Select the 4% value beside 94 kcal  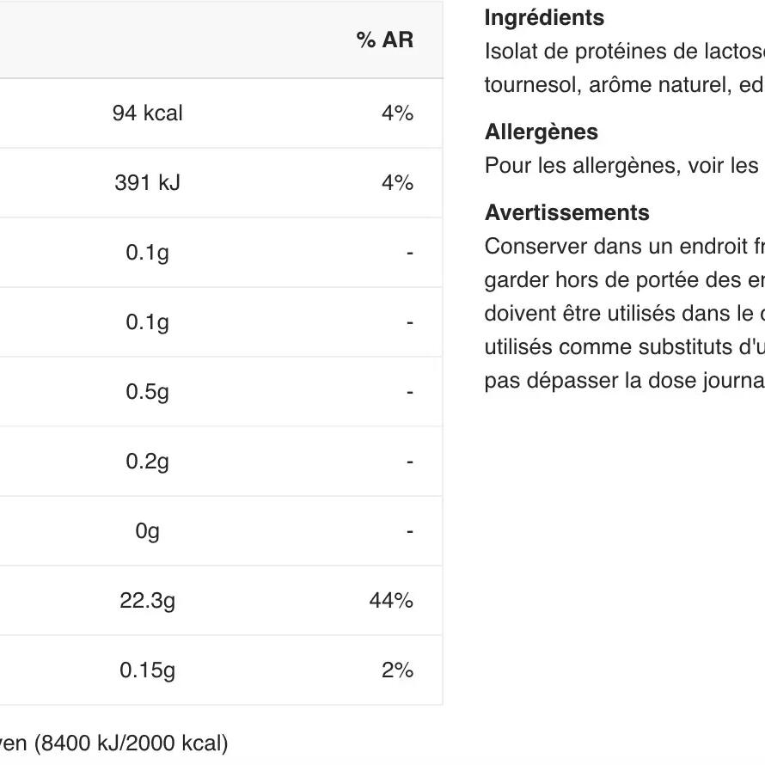[398, 113]
